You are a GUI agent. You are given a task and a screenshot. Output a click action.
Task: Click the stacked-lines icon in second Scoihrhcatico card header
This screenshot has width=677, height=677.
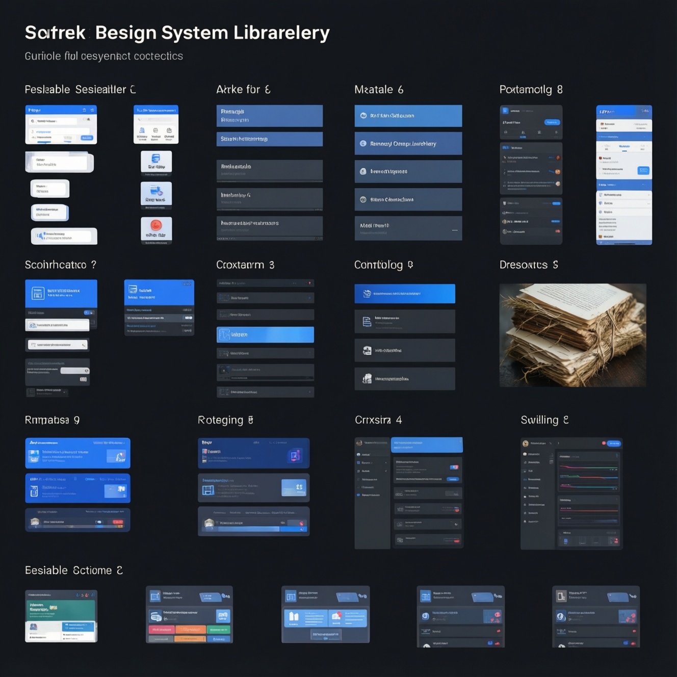pos(133,289)
